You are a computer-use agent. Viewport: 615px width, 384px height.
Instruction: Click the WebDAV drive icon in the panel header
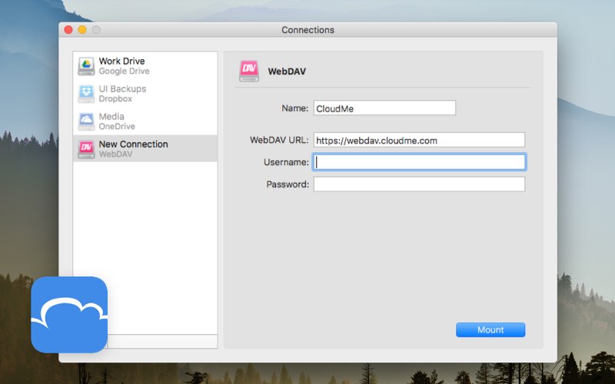coord(249,71)
